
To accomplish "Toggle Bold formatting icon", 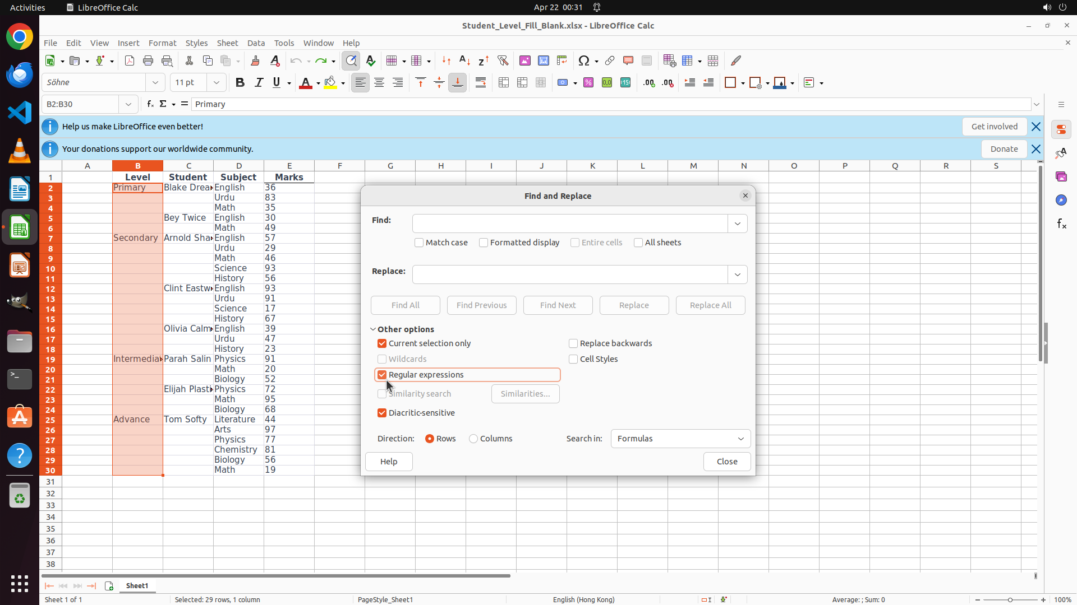I will point(240,82).
